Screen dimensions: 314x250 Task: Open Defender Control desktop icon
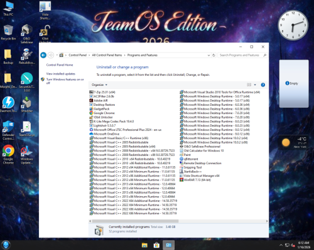[8, 130]
